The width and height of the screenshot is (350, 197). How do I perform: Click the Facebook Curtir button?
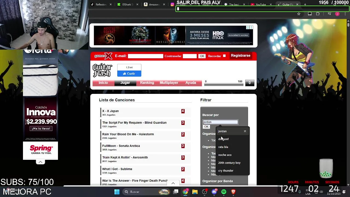(x=129, y=74)
